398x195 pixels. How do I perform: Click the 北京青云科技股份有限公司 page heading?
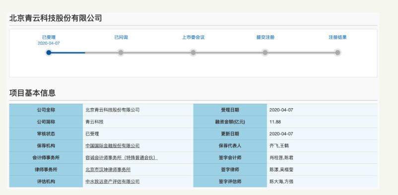point(56,18)
